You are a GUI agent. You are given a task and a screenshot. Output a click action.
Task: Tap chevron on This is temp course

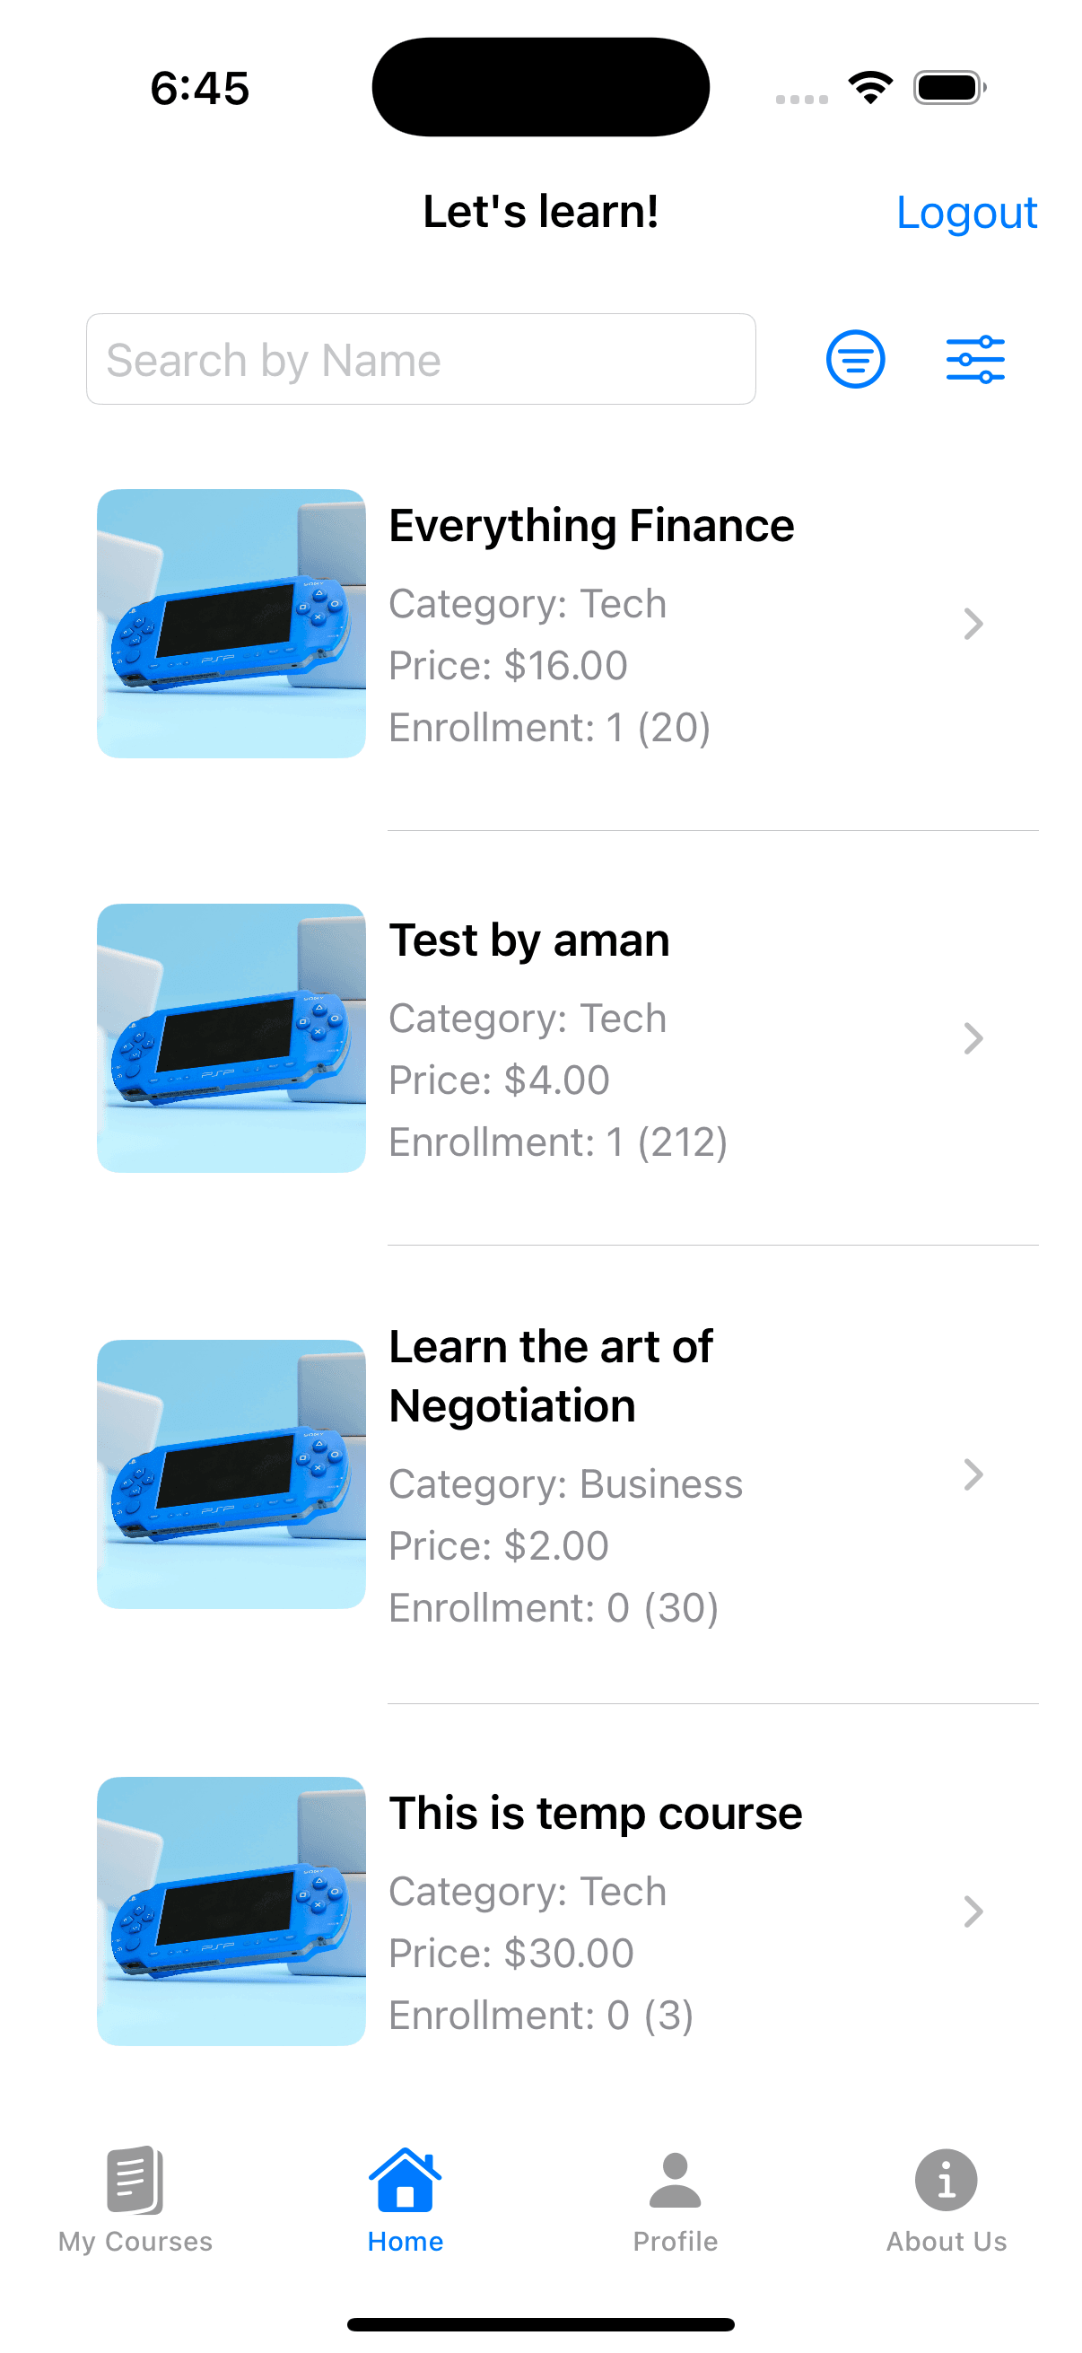(973, 1911)
